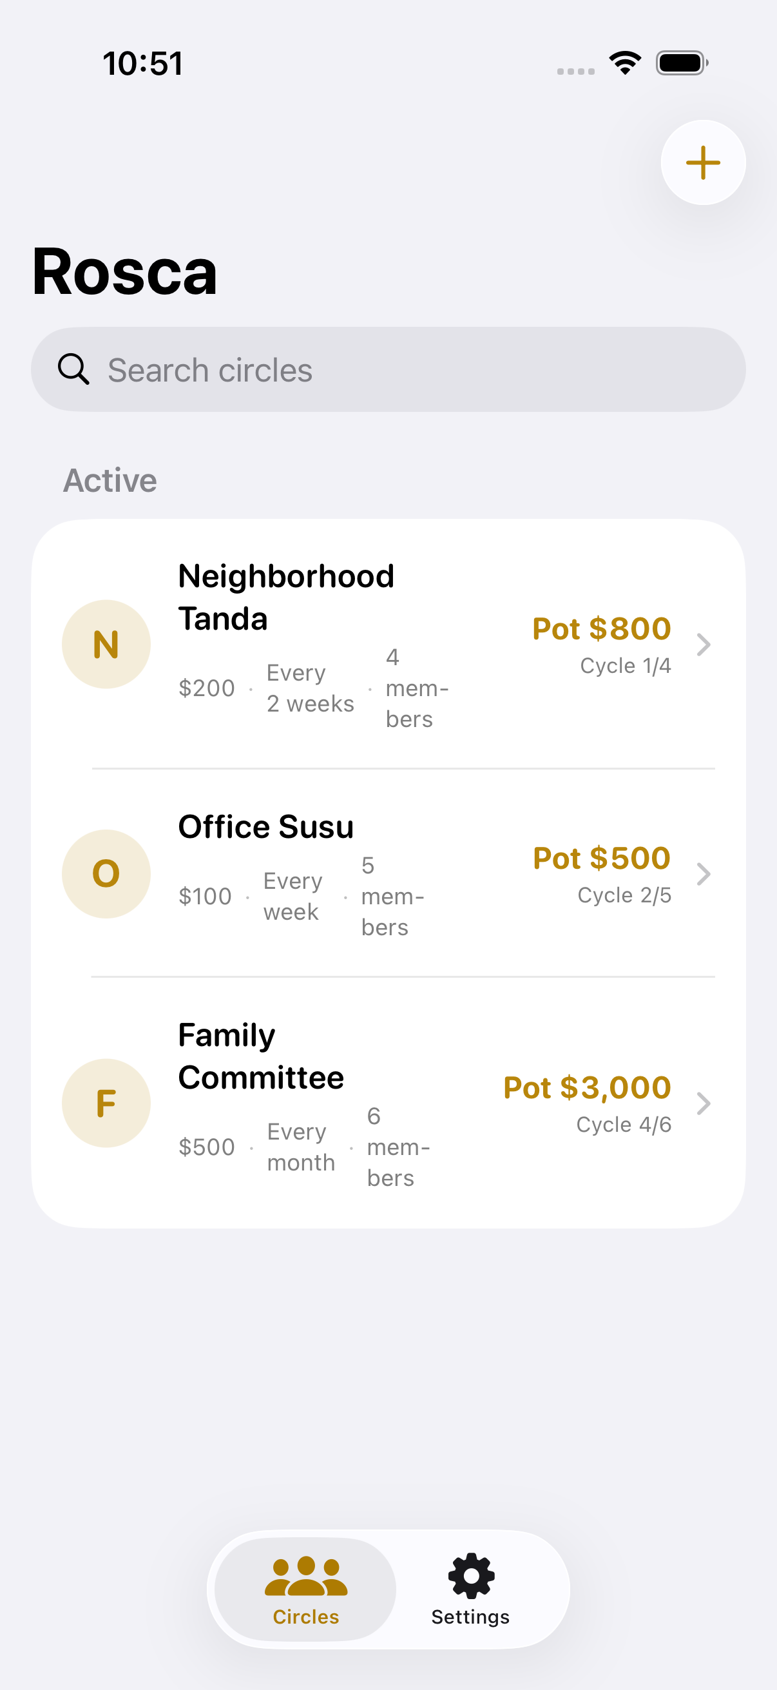The height and width of the screenshot is (1690, 777).
Task: Click the Circles people icon
Action: coord(306,1576)
